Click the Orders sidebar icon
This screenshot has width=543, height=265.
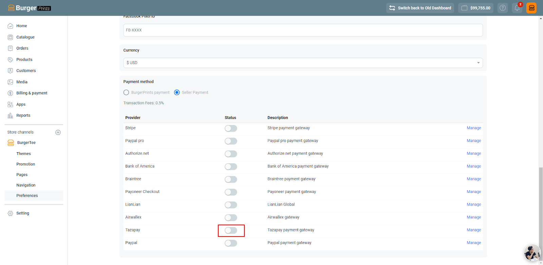[x=10, y=48]
